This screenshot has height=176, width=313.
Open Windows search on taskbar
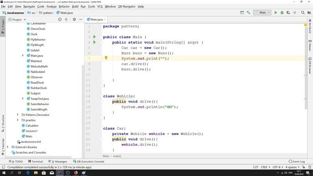(x=12, y=173)
